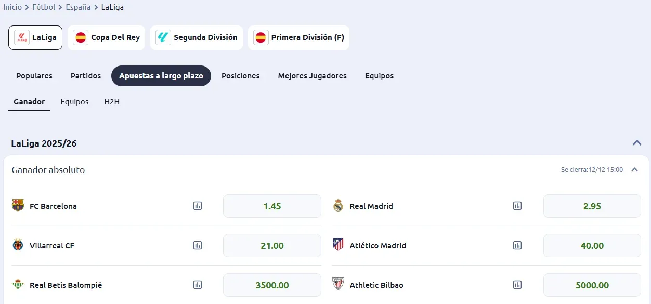Open FC Barcelona statistics icon
Image resolution: width=651 pixels, height=304 pixels.
coord(198,206)
